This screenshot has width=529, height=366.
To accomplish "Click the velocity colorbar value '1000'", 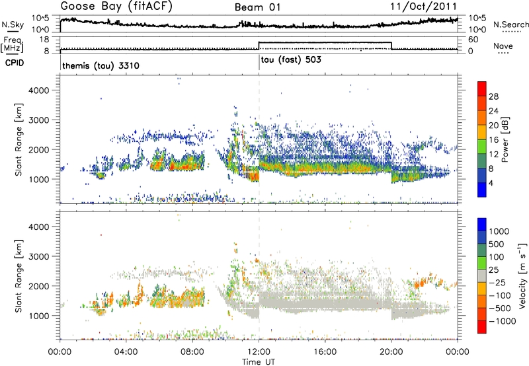I will coord(499,231).
